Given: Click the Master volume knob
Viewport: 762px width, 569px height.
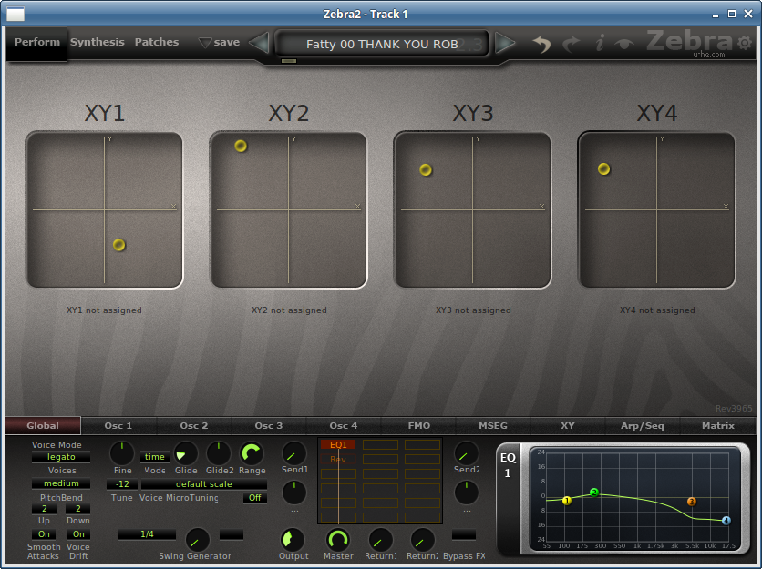Looking at the screenshot, I should pos(338,540).
